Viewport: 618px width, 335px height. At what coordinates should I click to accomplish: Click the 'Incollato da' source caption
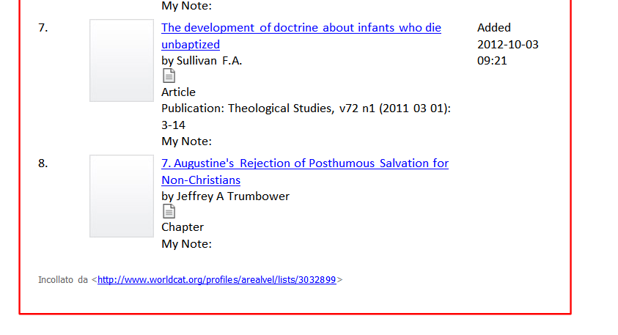point(62,280)
